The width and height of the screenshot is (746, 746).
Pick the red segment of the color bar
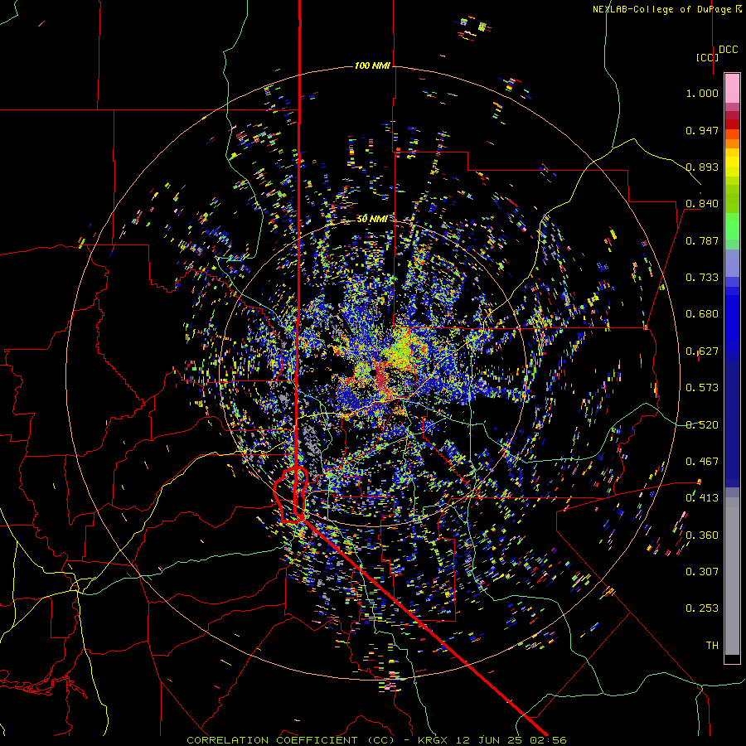click(732, 124)
